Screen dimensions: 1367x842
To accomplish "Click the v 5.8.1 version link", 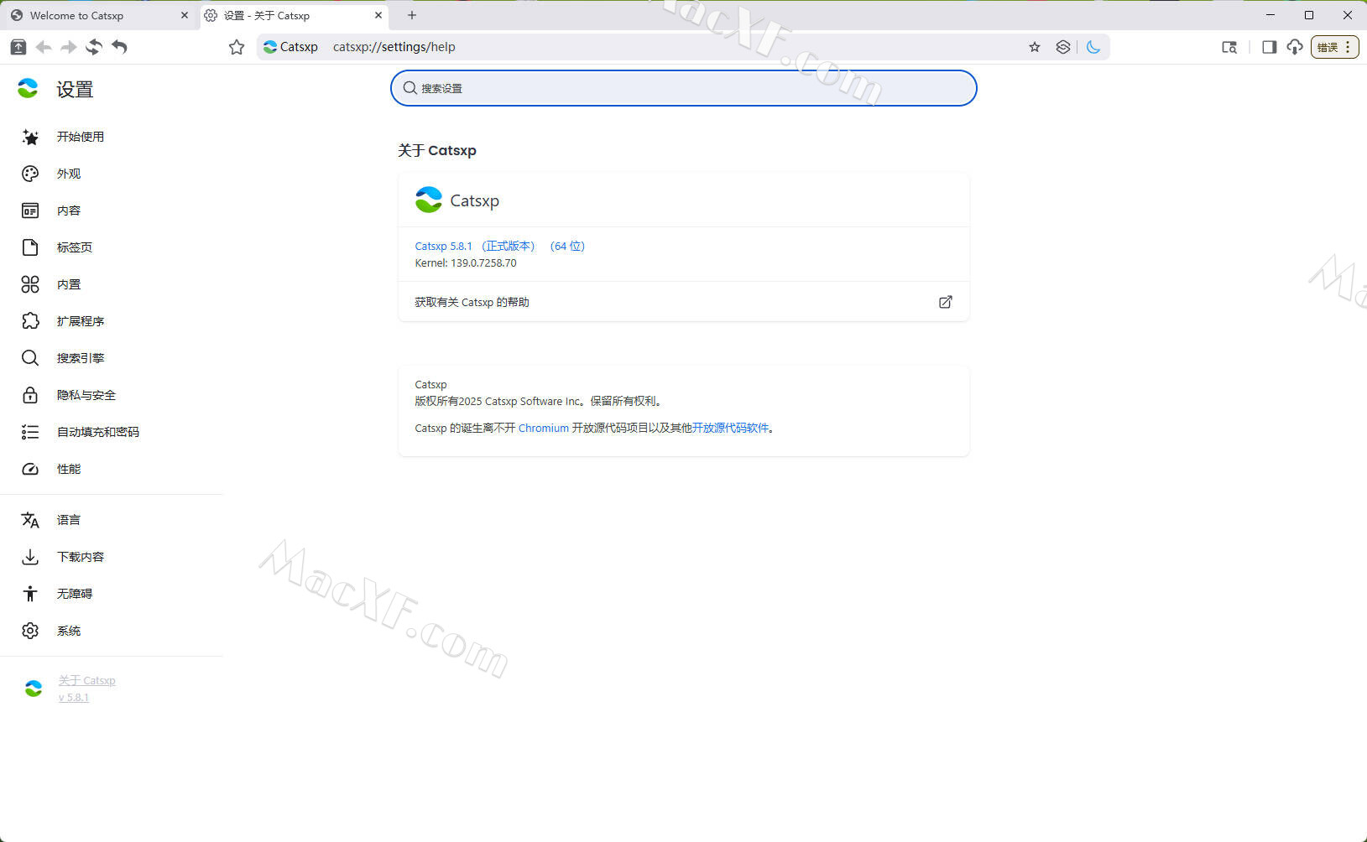I will click(x=74, y=698).
